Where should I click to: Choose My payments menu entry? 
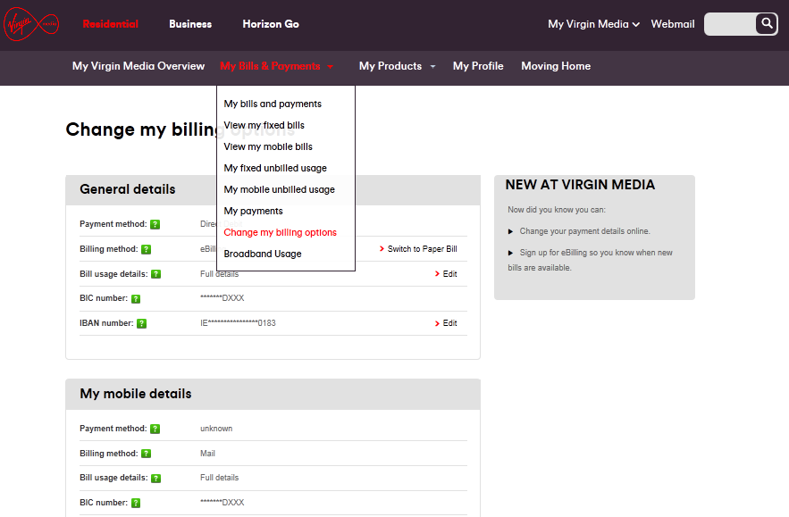pyautogui.click(x=253, y=212)
